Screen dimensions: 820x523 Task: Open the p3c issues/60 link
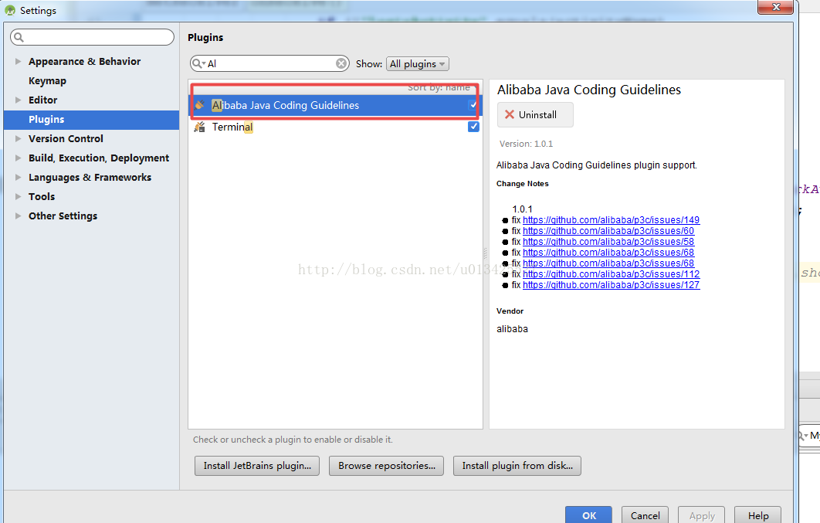(x=608, y=231)
